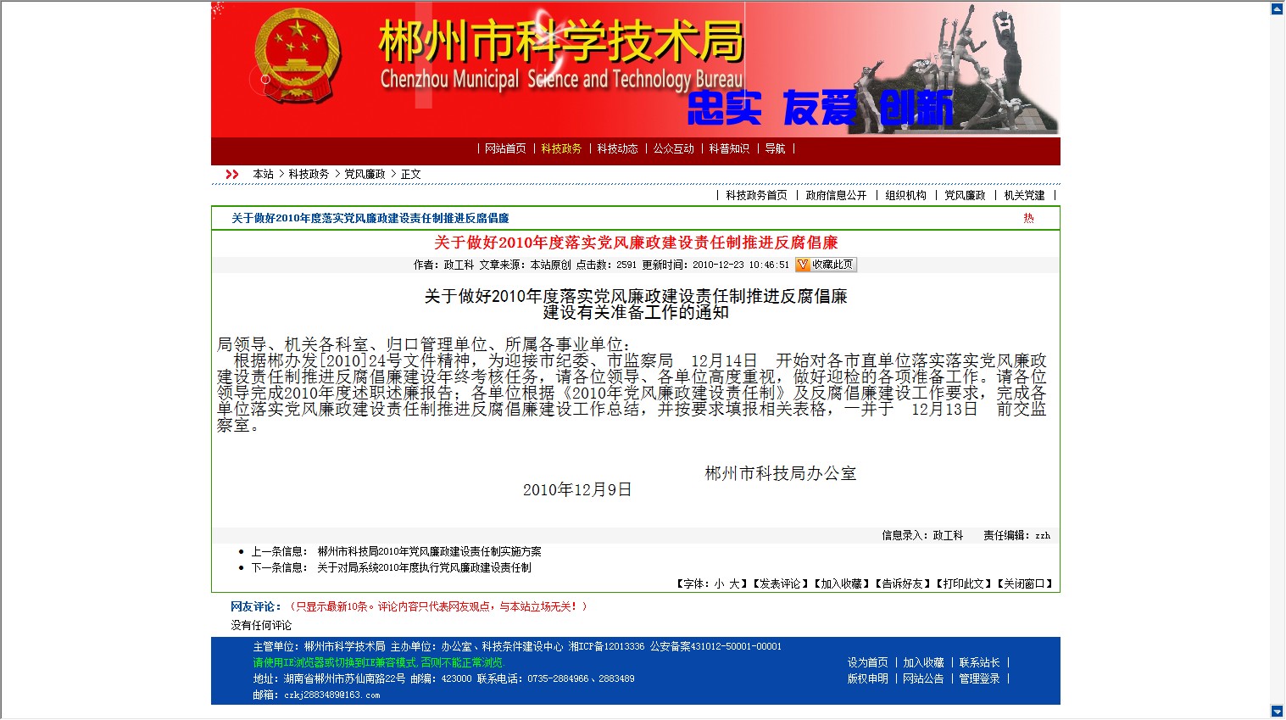This screenshot has height=720, width=1286.
Task: Open 组织机构 sub-navigation tab
Action: pos(905,195)
